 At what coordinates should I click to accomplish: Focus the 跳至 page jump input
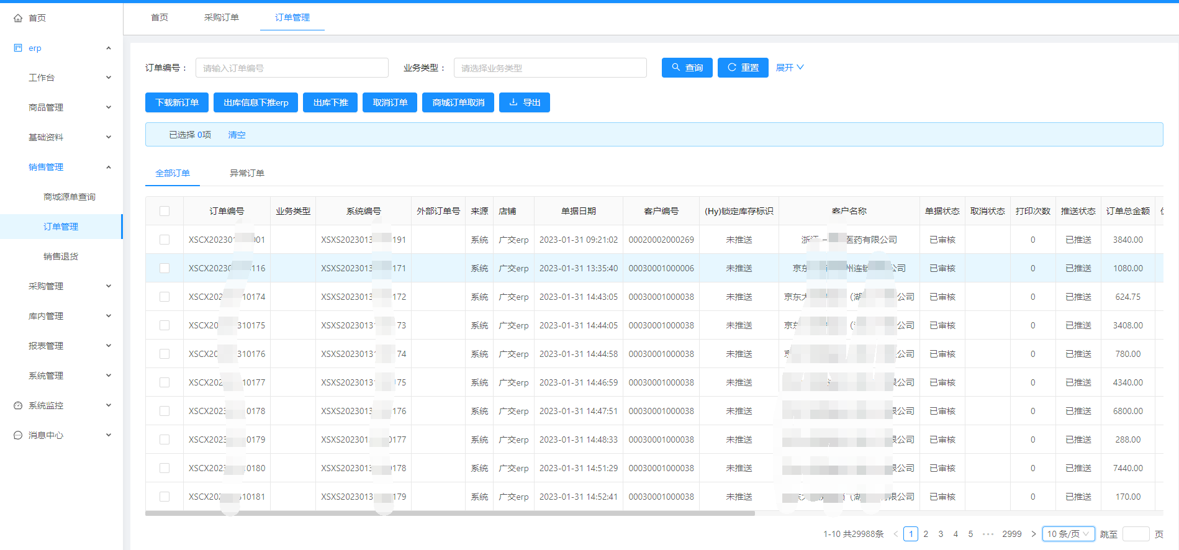point(1136,534)
